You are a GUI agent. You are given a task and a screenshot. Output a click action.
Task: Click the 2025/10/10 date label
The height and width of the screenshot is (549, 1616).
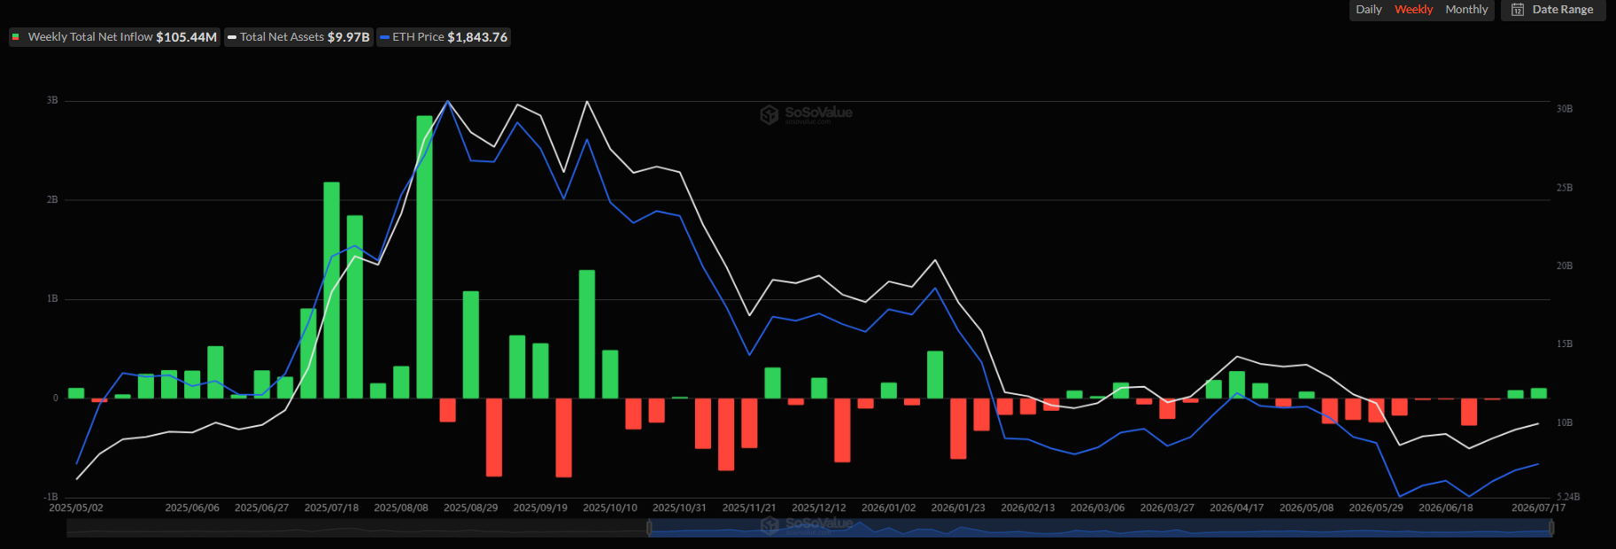(610, 508)
